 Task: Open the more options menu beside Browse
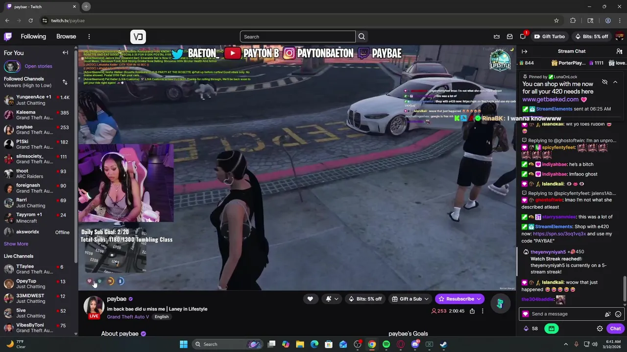[89, 37]
